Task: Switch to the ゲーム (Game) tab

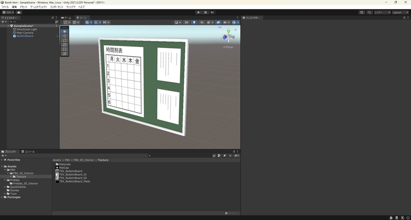Action: pyautogui.click(x=66, y=18)
